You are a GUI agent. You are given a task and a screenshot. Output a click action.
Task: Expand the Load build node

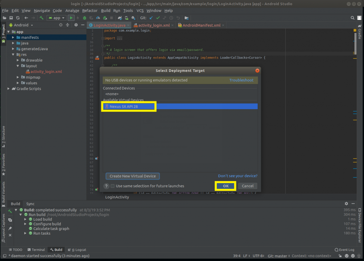[25, 219]
